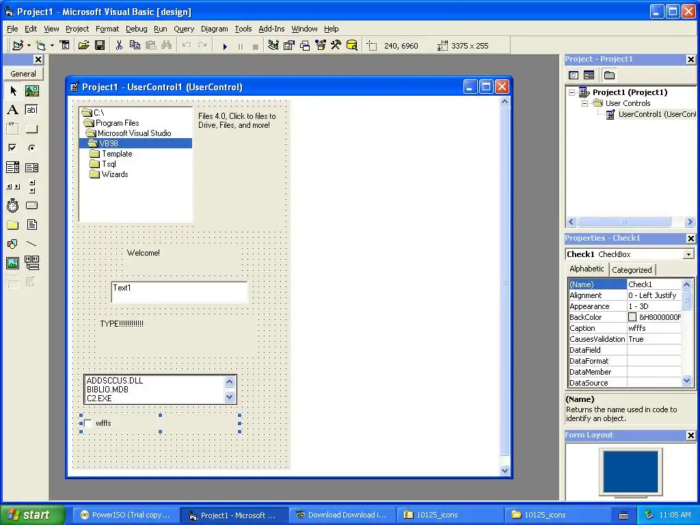Toggle Folders in the Project panel

click(609, 75)
